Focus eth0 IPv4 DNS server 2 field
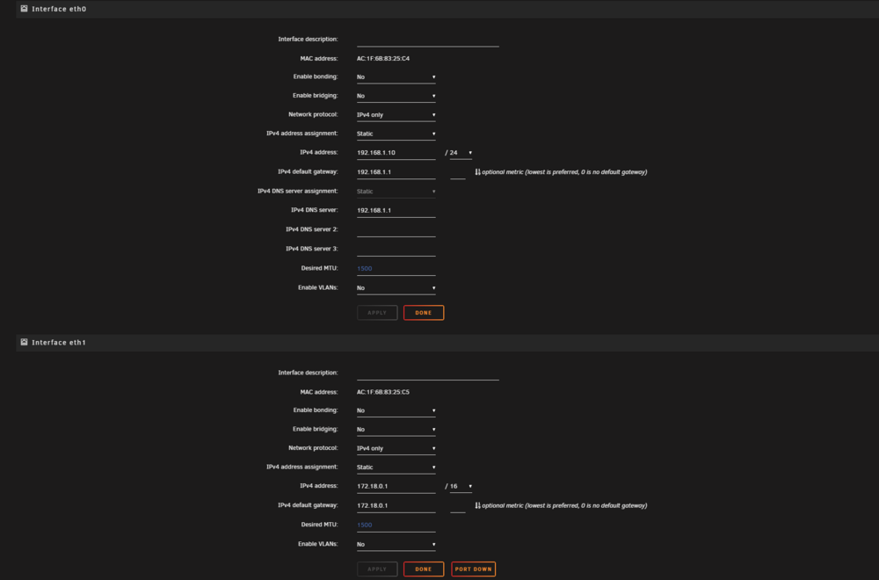Screen dimensions: 879x580 coord(396,230)
